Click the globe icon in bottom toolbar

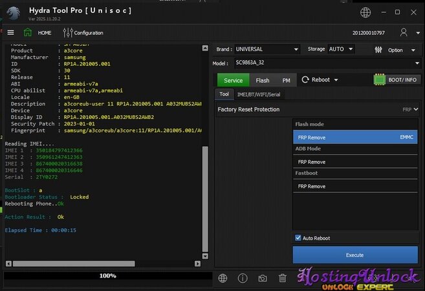click(x=223, y=278)
